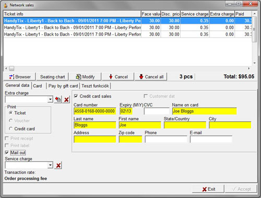Screen dimensions: 261x198
Task: Remove extra charge with red X icon
Action: tap(66, 99)
